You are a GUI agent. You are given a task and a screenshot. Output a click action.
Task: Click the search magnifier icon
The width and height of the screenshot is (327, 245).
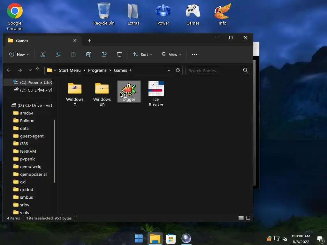[246, 70]
